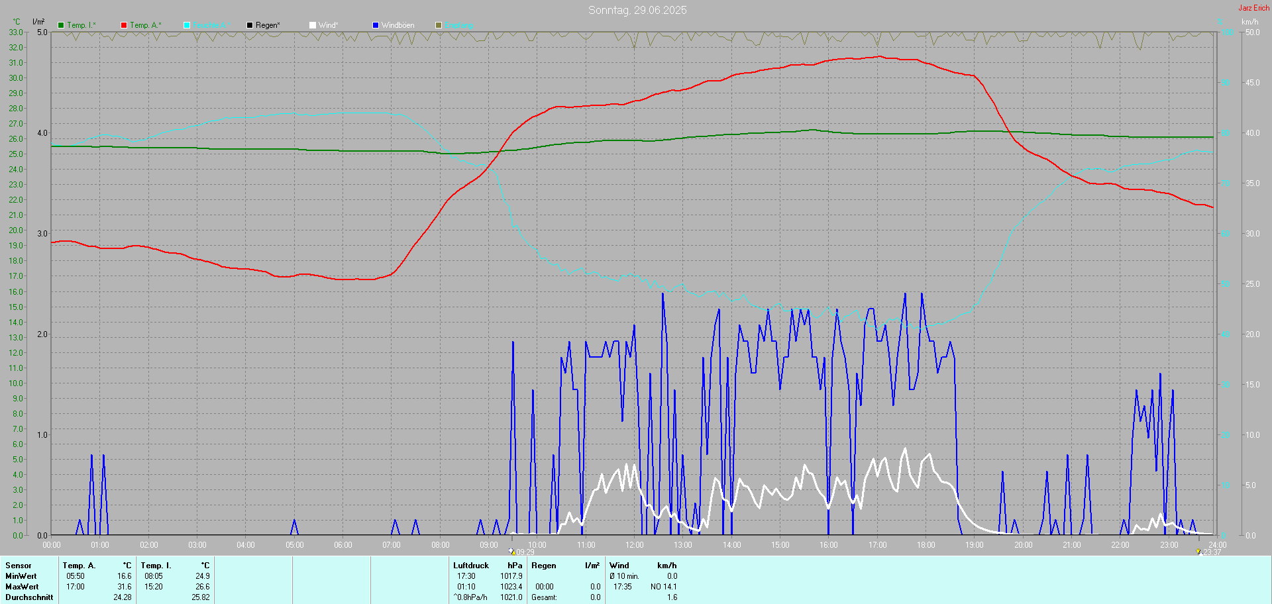Image resolution: width=1272 pixels, height=604 pixels.
Task: Click the max wind time '17:35'
Action: tap(623, 587)
